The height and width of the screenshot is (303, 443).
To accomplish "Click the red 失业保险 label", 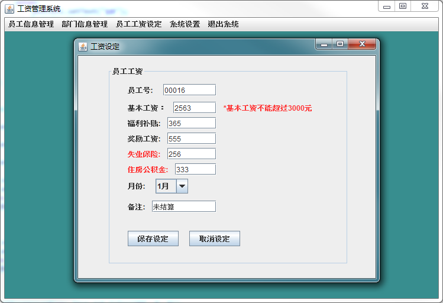I will [144, 154].
